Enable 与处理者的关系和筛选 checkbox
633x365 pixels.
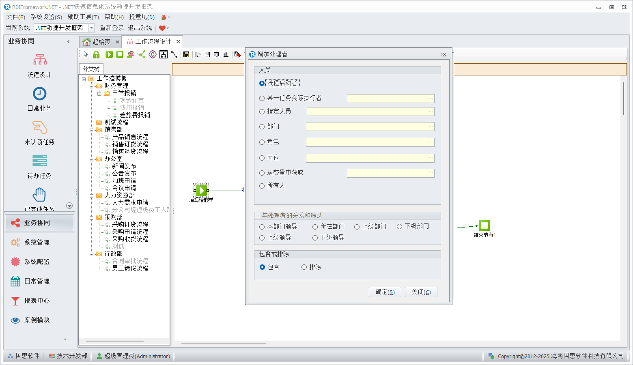[x=258, y=216]
